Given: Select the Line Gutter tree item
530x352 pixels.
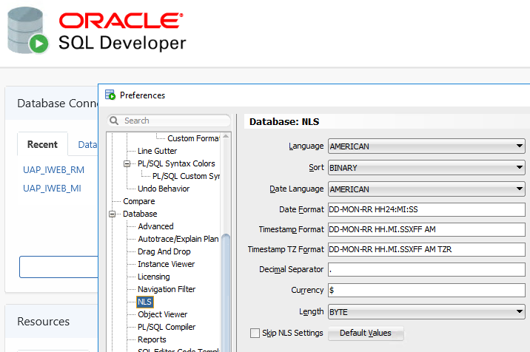Looking at the screenshot, I should [157, 151].
